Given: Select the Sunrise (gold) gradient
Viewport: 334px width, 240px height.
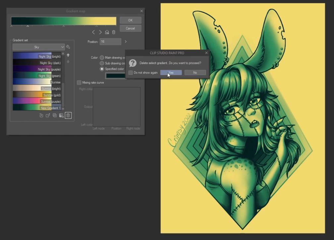Looking at the screenshot, I should click(x=37, y=95).
